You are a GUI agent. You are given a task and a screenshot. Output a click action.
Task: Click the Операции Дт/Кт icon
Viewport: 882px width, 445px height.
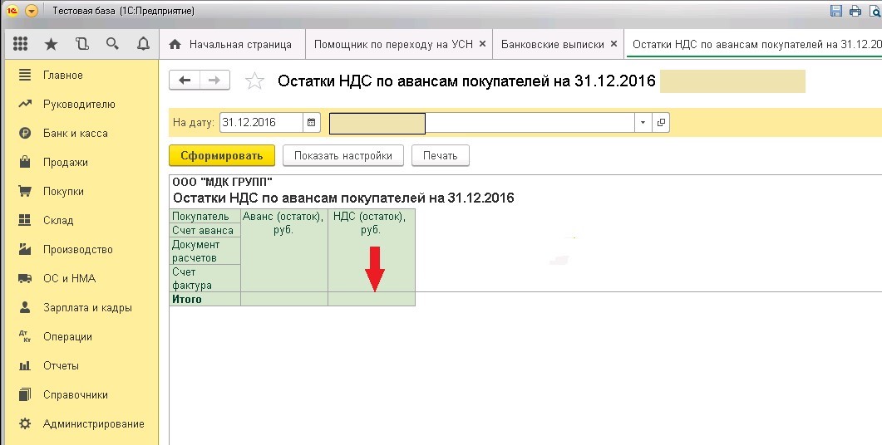pos(25,336)
